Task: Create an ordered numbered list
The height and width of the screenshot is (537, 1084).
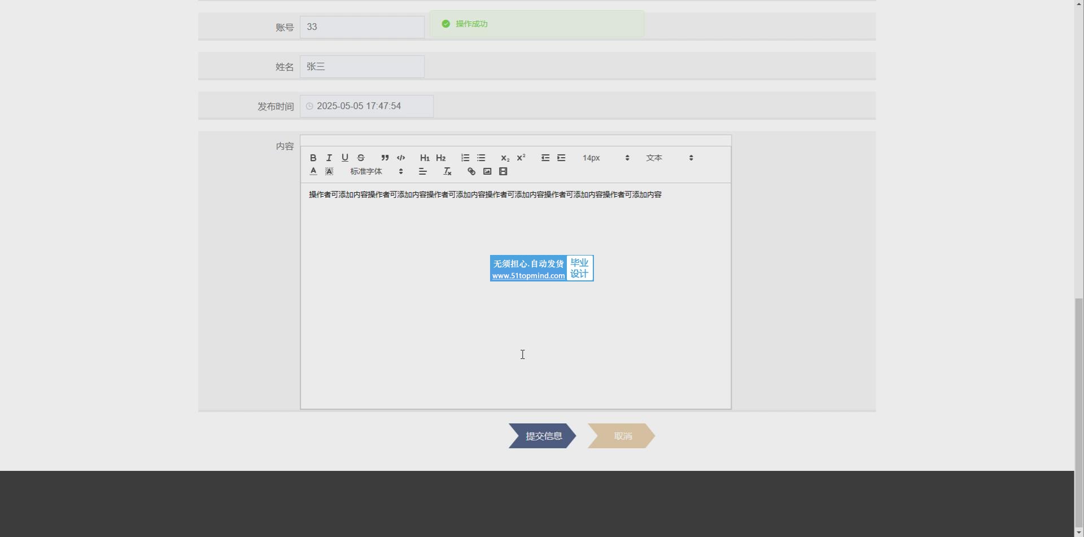Action: click(465, 158)
